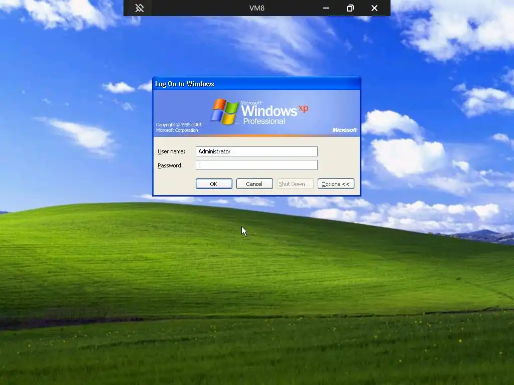The height and width of the screenshot is (385, 514).
Task: Click the unpin icon in VM8 bar
Action: pos(140,8)
